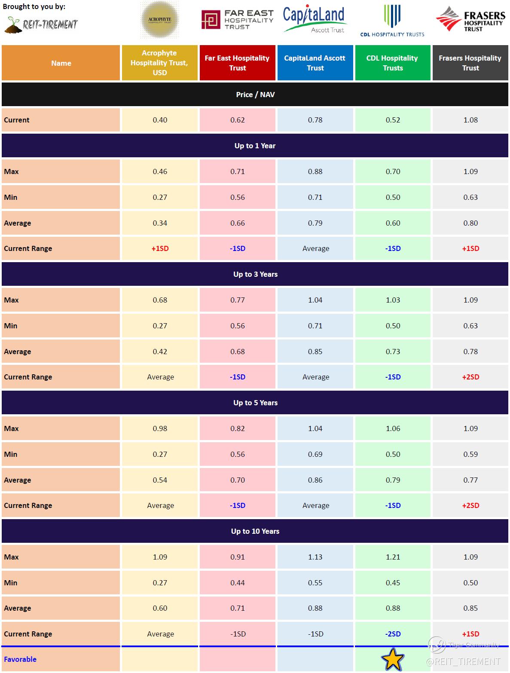This screenshot has height=673, width=510.
Task: Select the Up to 1 Year header
Action: click(x=255, y=146)
